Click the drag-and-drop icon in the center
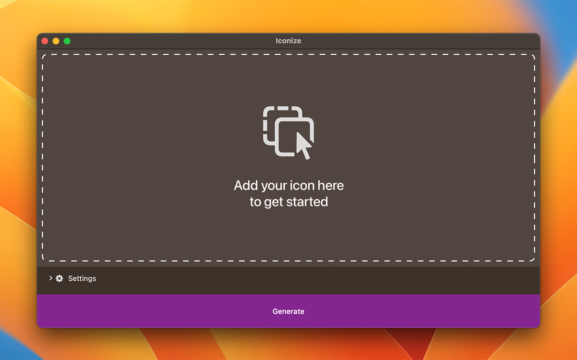The image size is (577, 360). coord(288,132)
